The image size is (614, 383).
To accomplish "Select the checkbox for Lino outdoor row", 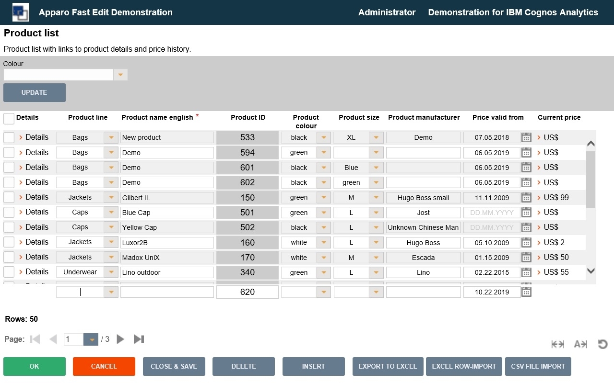I will pyautogui.click(x=9, y=272).
